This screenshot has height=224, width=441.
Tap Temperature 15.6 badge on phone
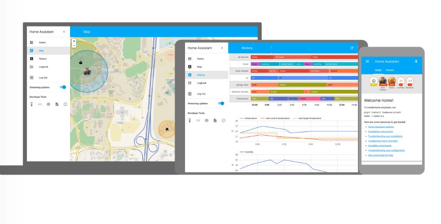tap(410, 82)
